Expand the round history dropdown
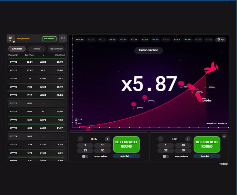This screenshot has width=237, height=195. coord(221,40)
